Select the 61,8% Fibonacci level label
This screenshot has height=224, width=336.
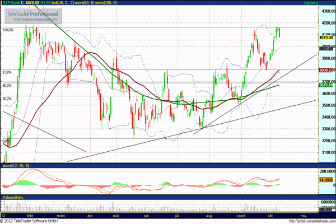click(7, 73)
